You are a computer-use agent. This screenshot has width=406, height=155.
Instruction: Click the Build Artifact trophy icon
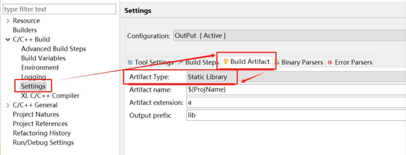click(226, 62)
